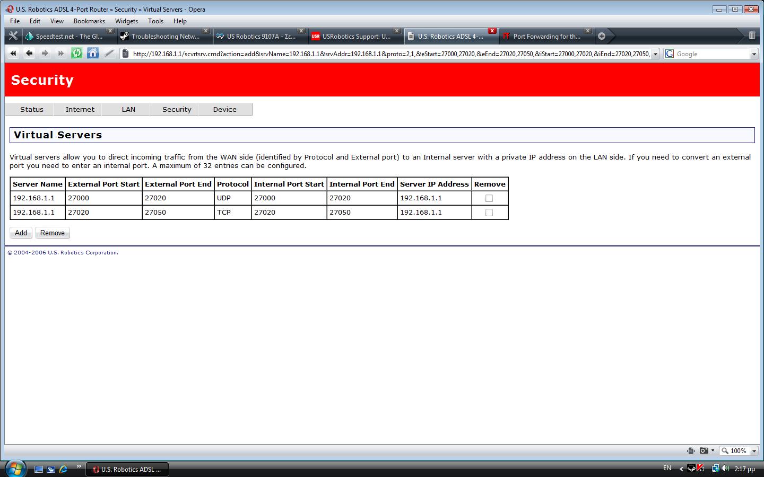The width and height of the screenshot is (764, 477).
Task: Open the Status router menu
Action: pyautogui.click(x=32, y=109)
